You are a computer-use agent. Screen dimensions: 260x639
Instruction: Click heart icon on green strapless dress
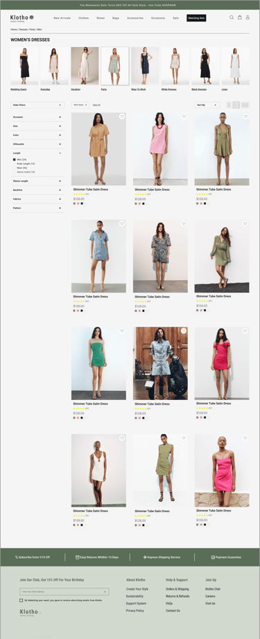tap(122, 331)
